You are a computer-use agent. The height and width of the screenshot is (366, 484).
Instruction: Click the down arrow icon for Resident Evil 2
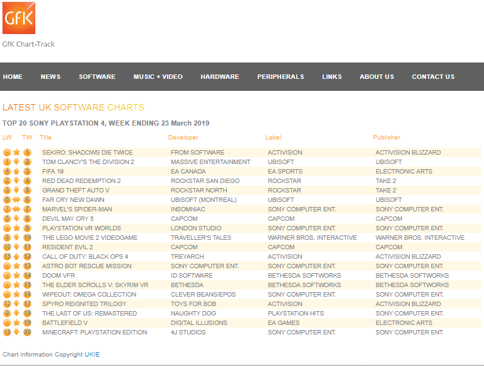click(x=16, y=247)
